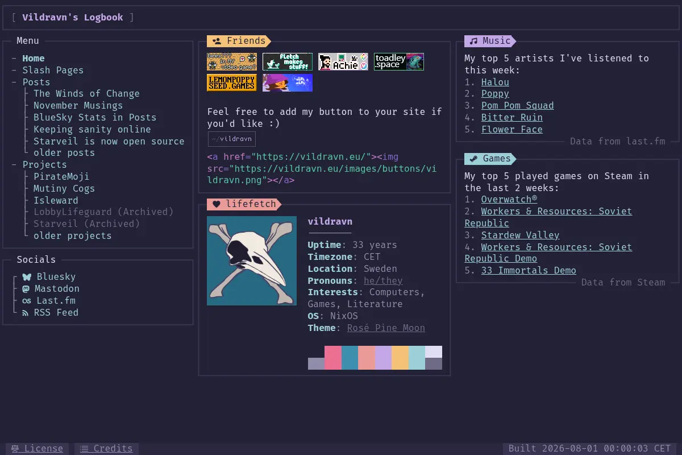682x455 pixels.
Task: View older posts
Action: pos(64,152)
